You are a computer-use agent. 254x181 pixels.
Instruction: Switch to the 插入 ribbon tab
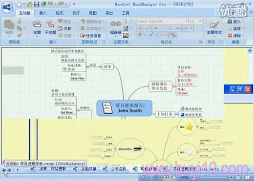point(43,13)
